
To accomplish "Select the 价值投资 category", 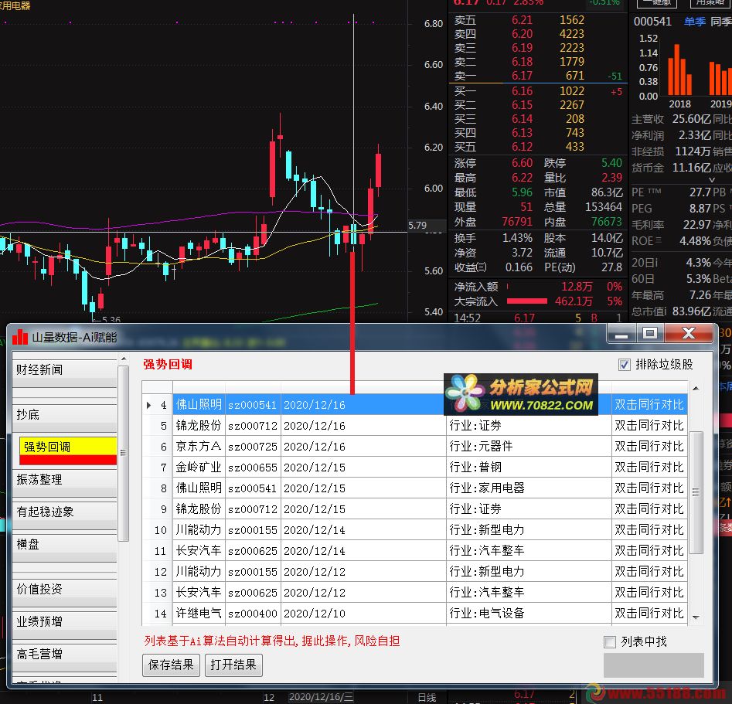I will (x=64, y=593).
